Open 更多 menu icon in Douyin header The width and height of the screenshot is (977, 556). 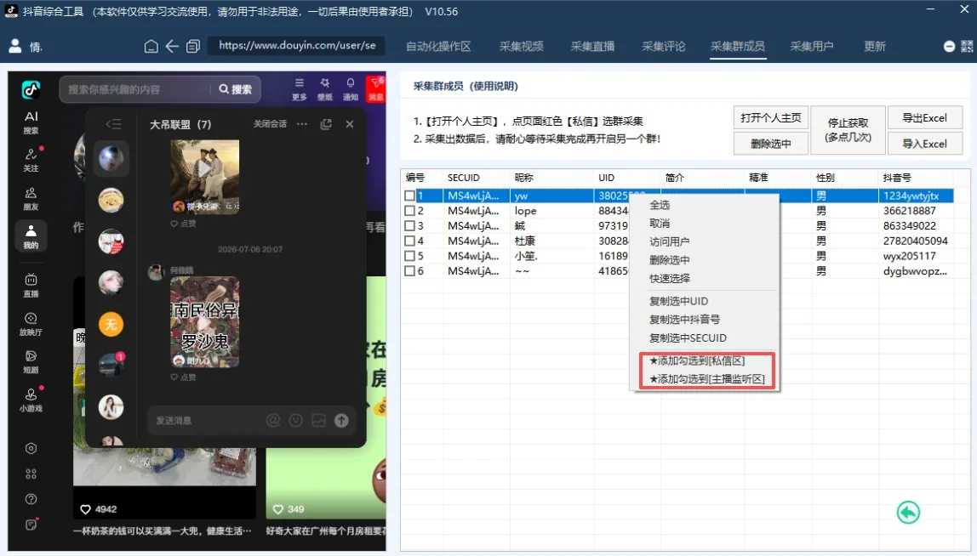pos(299,89)
